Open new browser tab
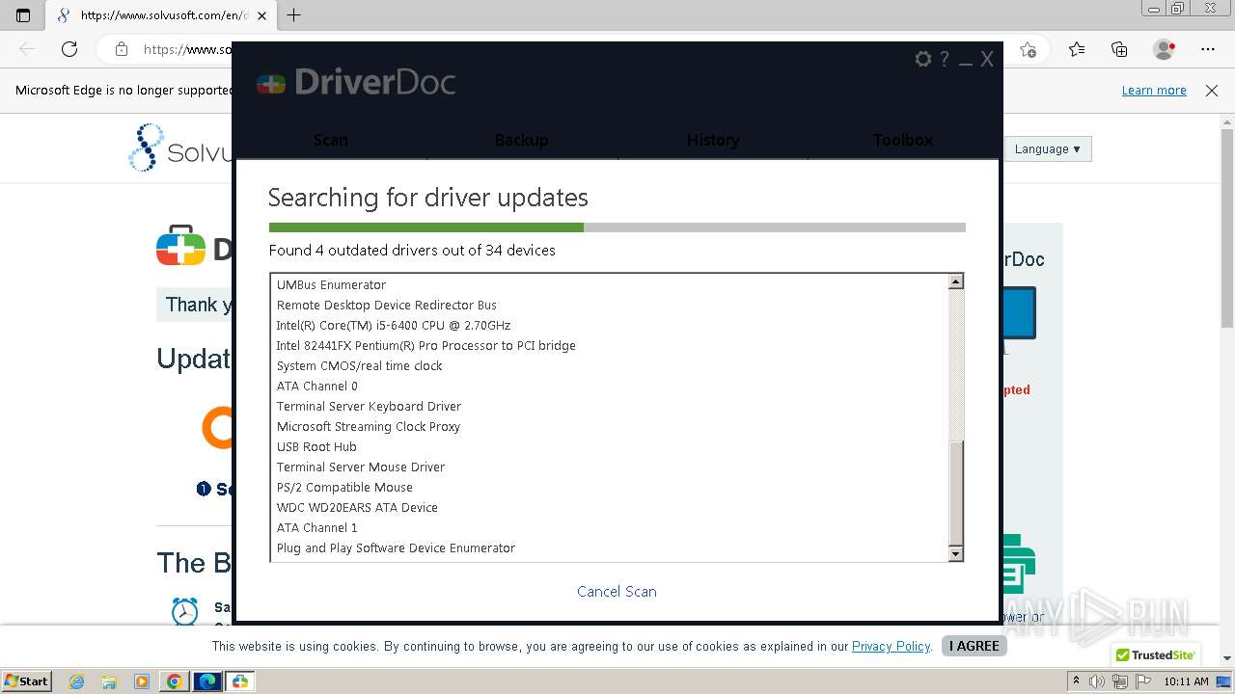1235x694 pixels. [x=294, y=15]
